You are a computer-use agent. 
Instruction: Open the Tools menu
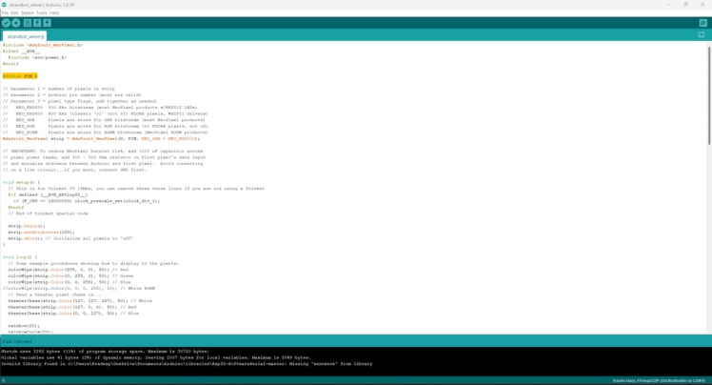pyautogui.click(x=41, y=12)
